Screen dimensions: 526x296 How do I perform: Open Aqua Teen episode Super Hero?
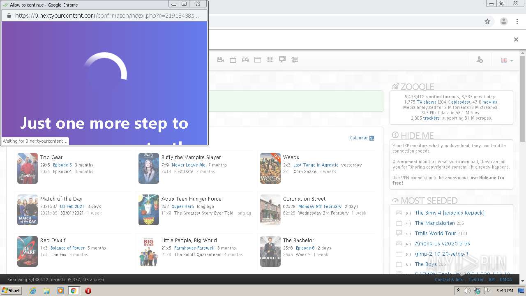tap(183, 207)
